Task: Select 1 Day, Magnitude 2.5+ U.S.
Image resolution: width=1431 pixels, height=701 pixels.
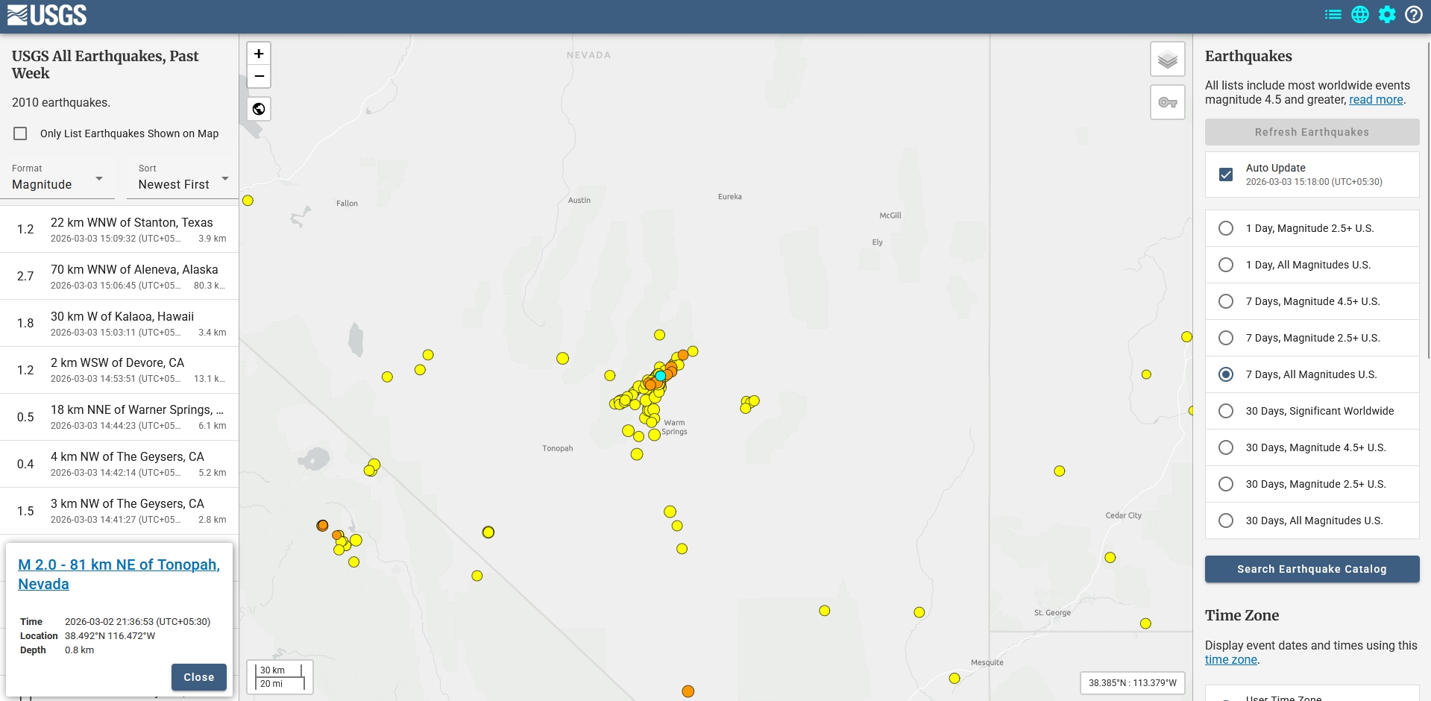Action: click(1312, 228)
